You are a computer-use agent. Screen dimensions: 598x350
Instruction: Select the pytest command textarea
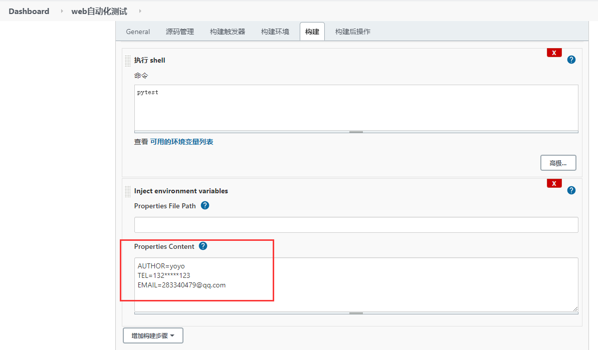coord(356,108)
